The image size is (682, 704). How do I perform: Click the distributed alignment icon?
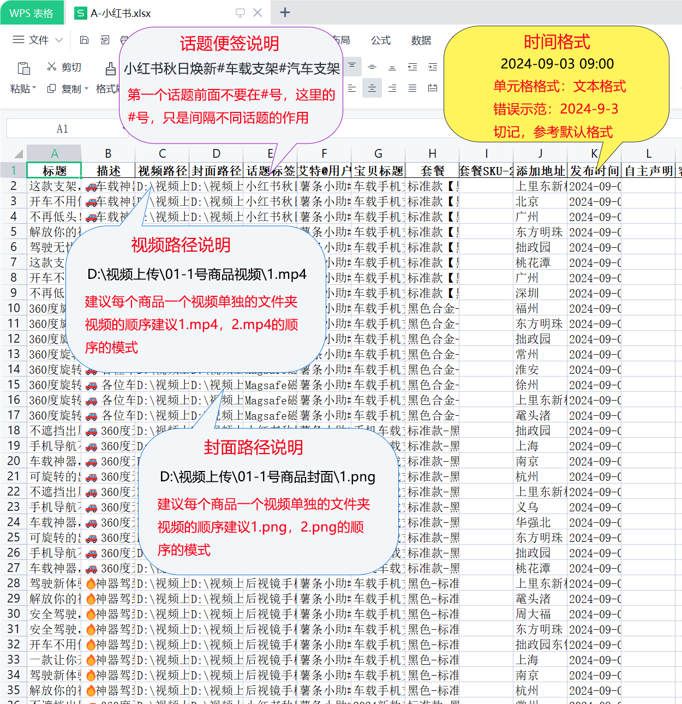pyautogui.click(x=433, y=88)
